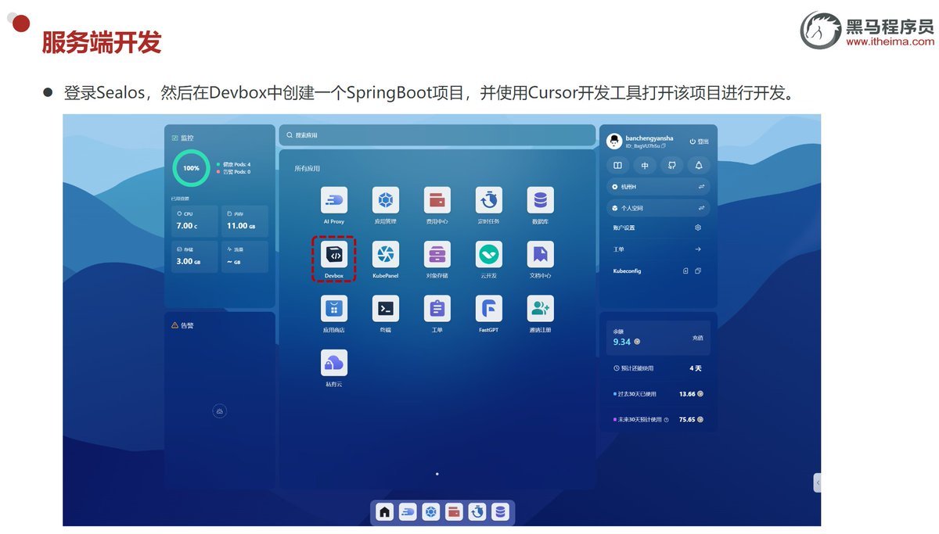
Task: Click the AI Proxy icon in the dock
Action: (x=408, y=512)
